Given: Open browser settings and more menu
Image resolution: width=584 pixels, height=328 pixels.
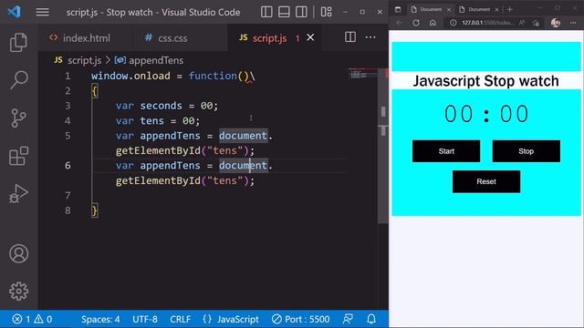Looking at the screenshot, I should [573, 23].
